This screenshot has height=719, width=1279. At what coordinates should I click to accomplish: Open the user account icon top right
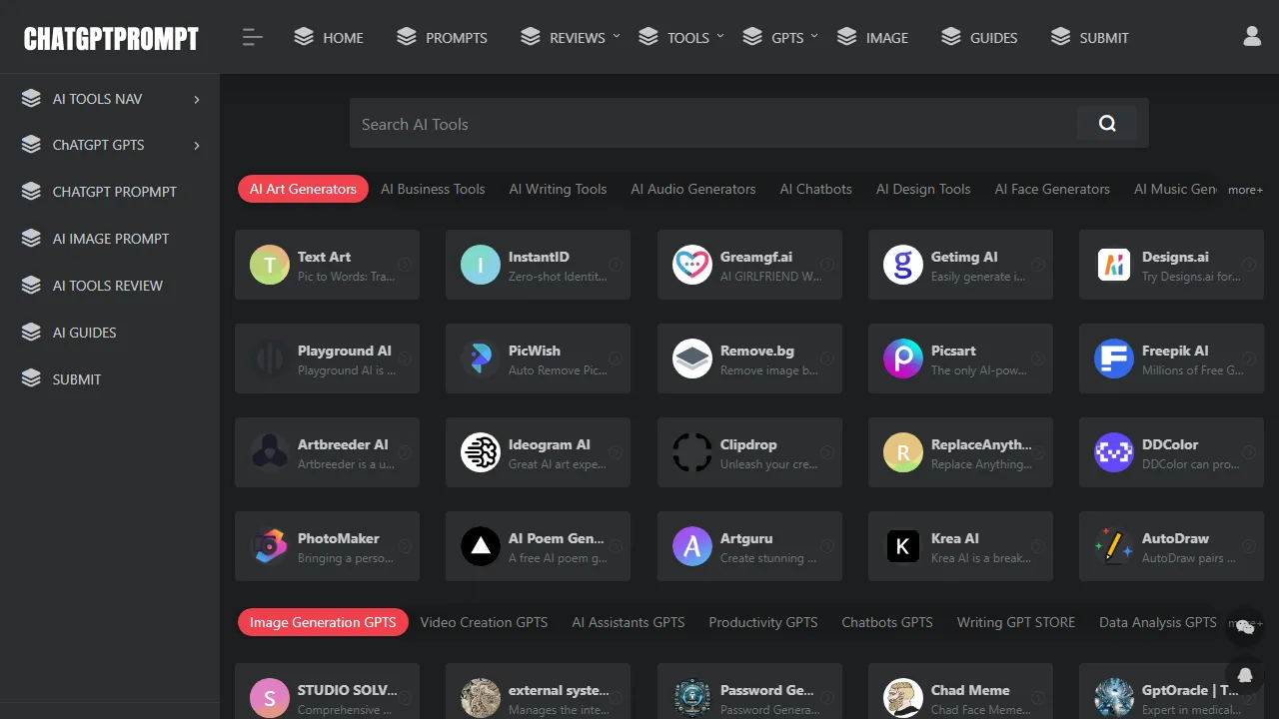click(1252, 36)
